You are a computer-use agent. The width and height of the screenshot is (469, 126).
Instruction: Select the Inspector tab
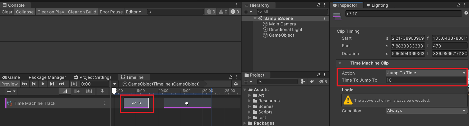click(345, 5)
